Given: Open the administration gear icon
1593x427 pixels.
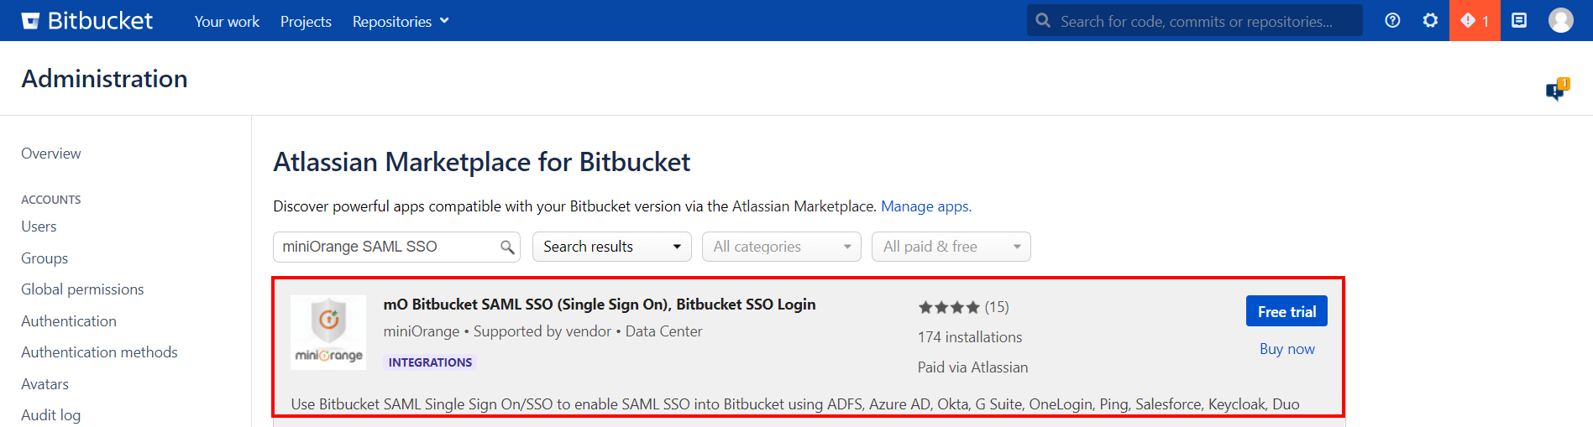Looking at the screenshot, I should (x=1430, y=20).
